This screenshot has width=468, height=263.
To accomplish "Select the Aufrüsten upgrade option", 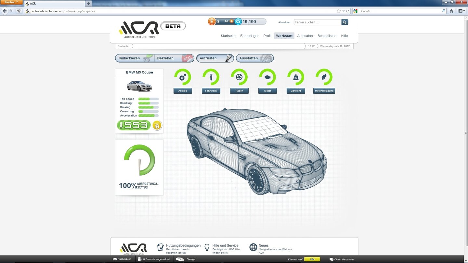I will click(x=215, y=58).
